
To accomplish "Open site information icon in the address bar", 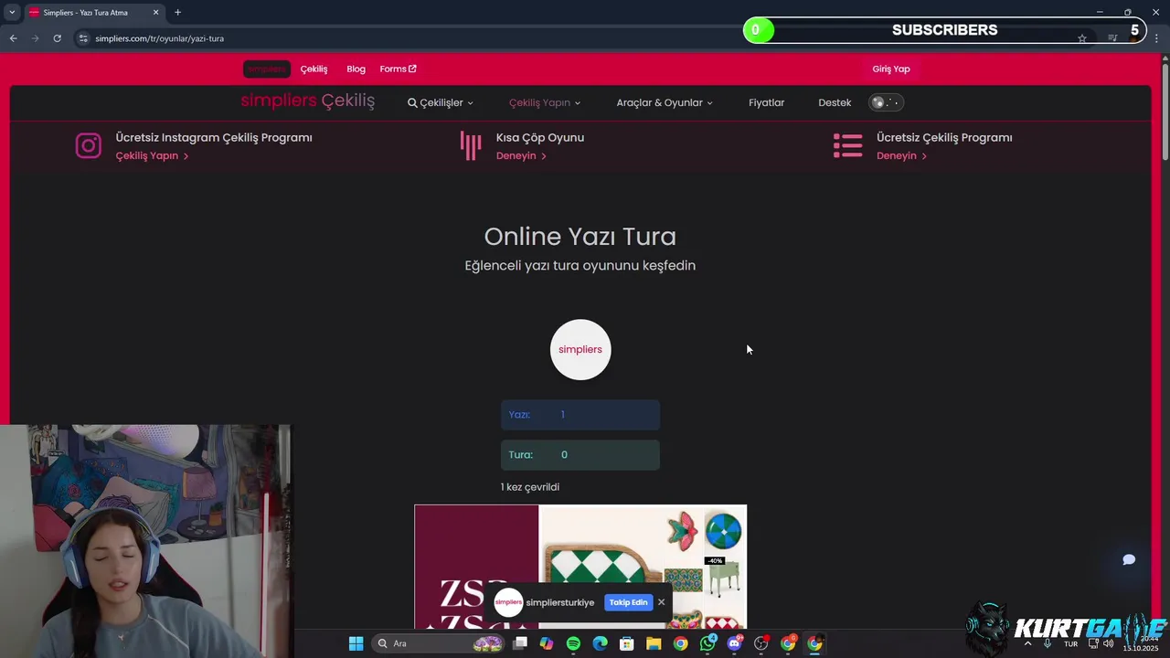I will 83,38.
